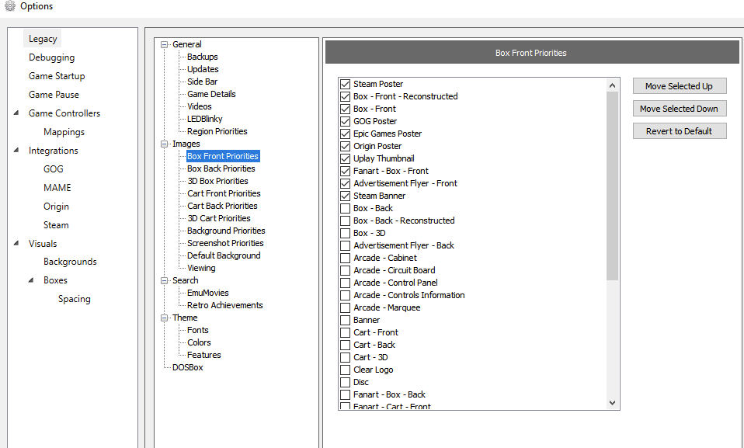
Task: Collapse the Theme tree node
Action: (165, 318)
